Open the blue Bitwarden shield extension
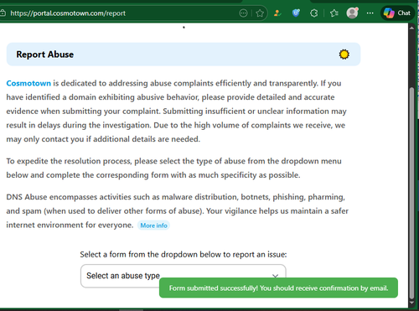This screenshot has width=419, height=311. (x=296, y=13)
